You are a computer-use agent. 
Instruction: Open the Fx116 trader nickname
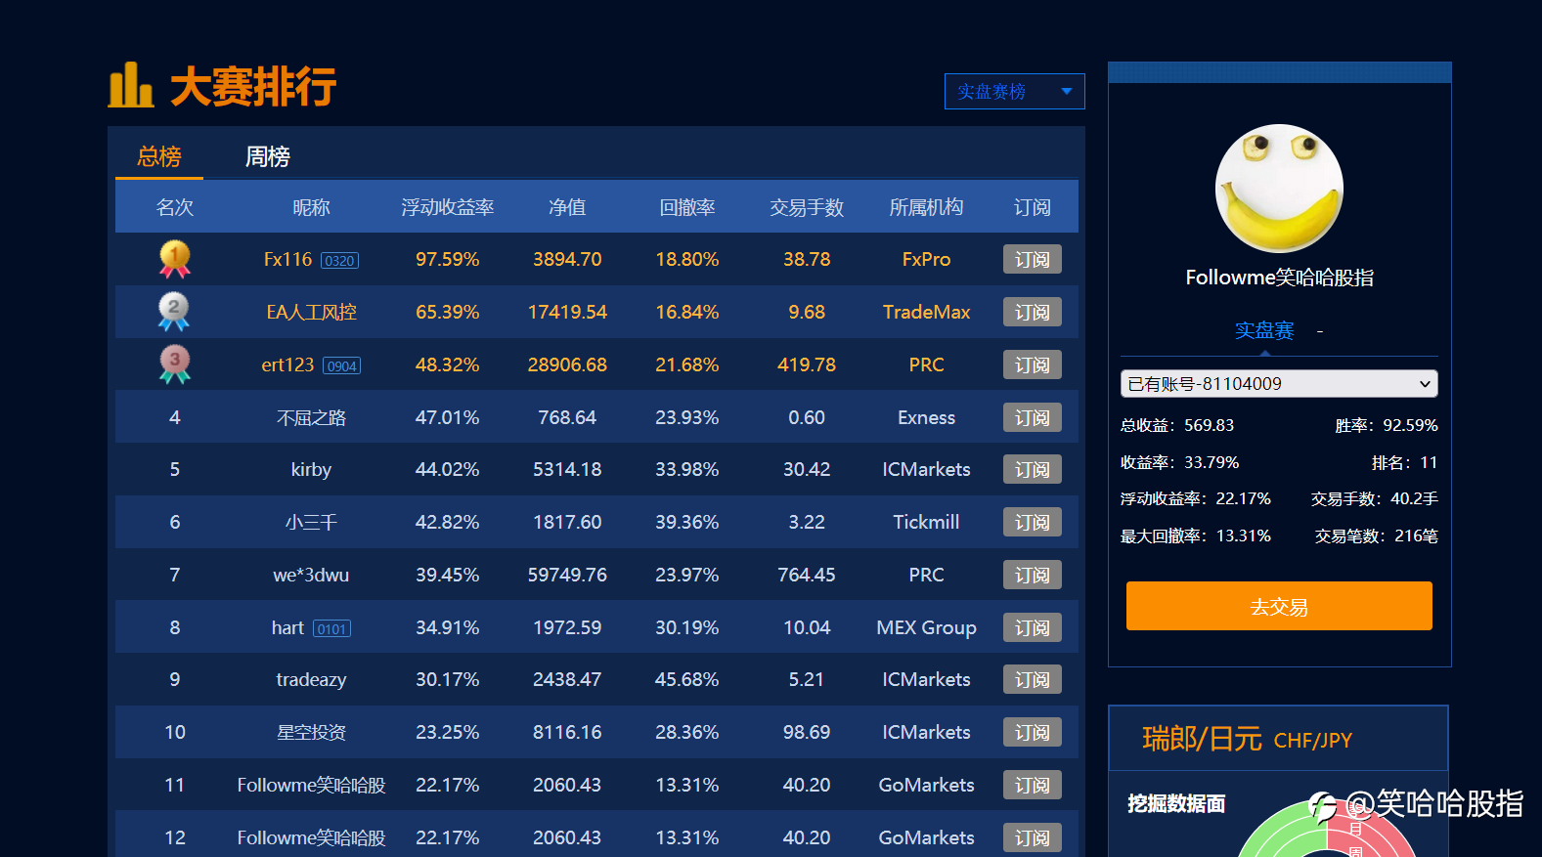click(x=287, y=259)
